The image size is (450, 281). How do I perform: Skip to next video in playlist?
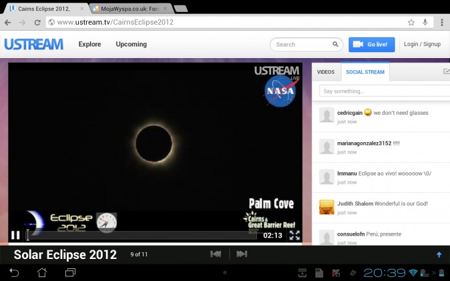242,254
